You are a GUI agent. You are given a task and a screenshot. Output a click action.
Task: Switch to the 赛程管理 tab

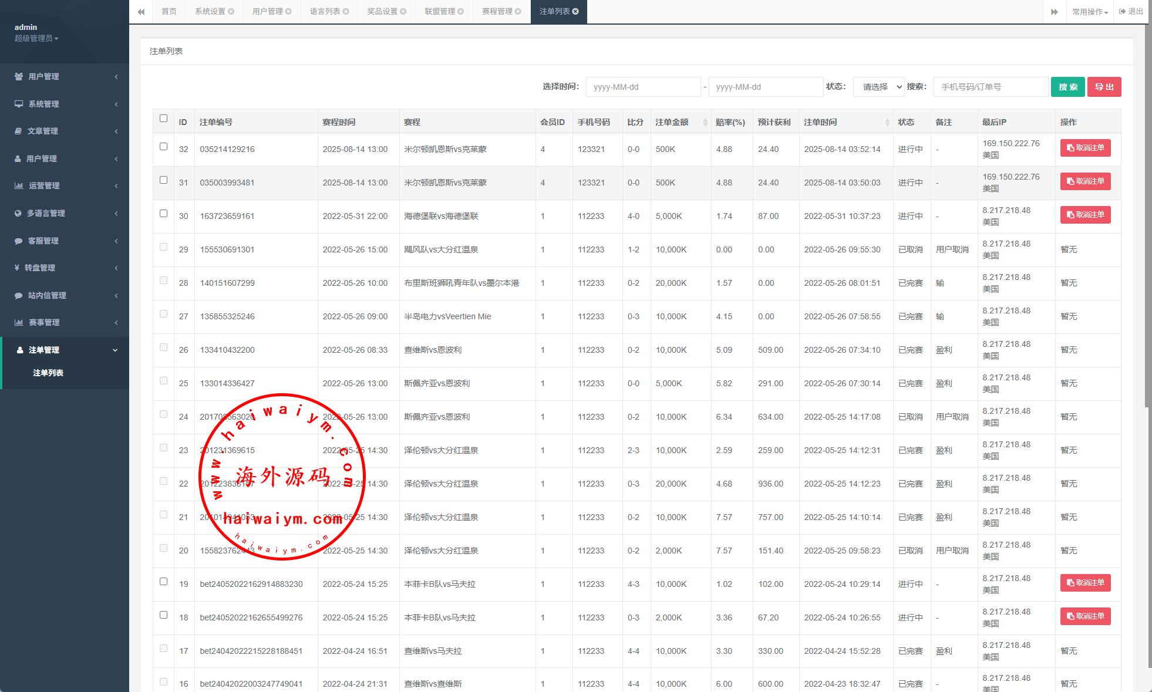click(497, 12)
